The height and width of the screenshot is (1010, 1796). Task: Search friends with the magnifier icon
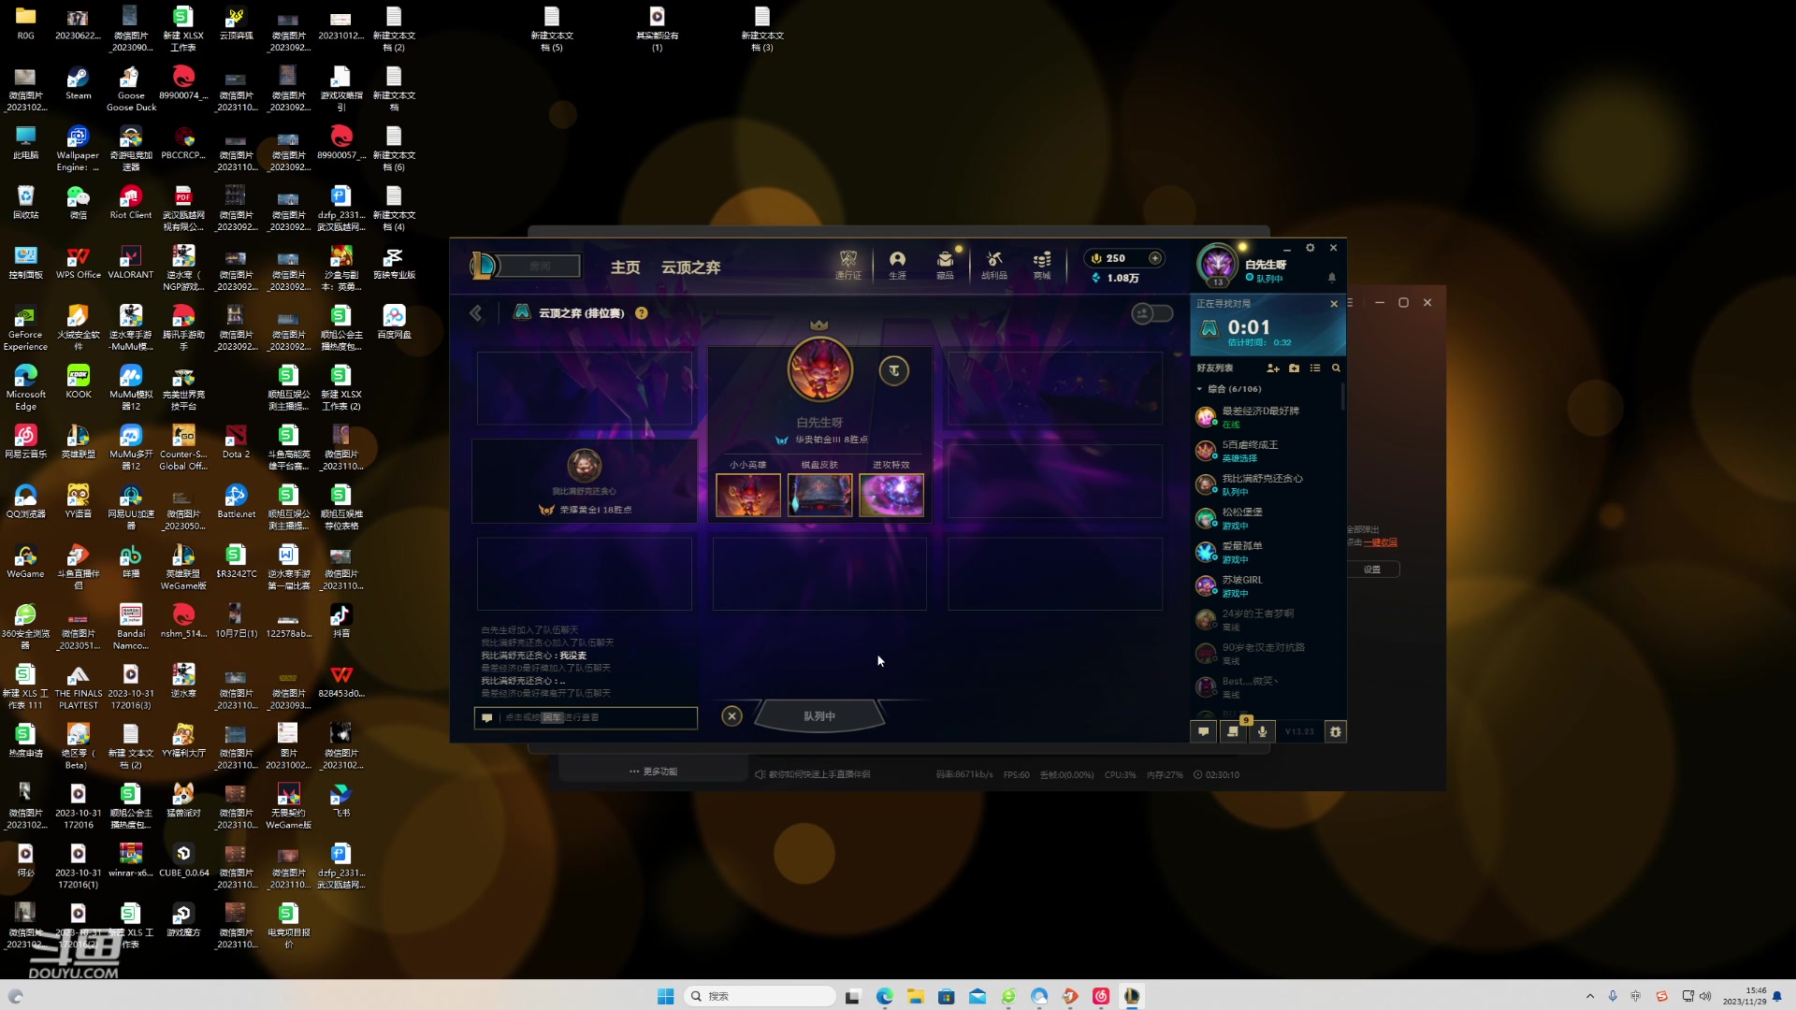pyautogui.click(x=1336, y=368)
